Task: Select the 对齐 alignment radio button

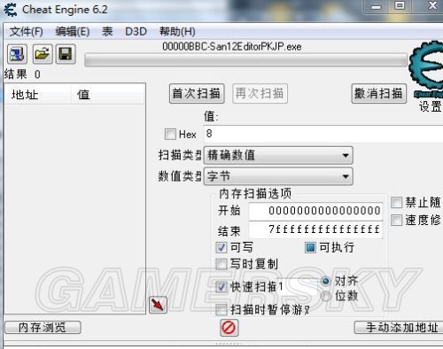Action: pyautogui.click(x=326, y=281)
